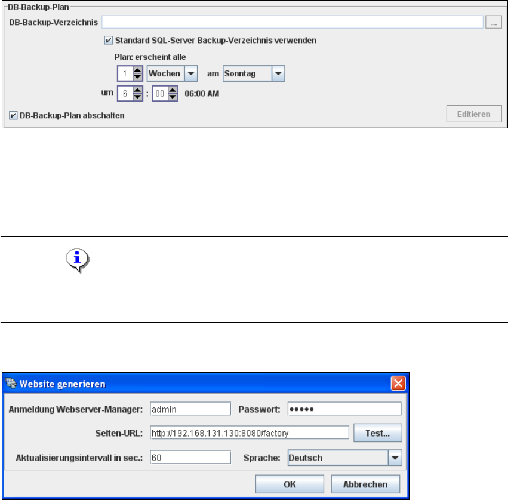Open the Sonntag weekday dropdown

point(278,73)
